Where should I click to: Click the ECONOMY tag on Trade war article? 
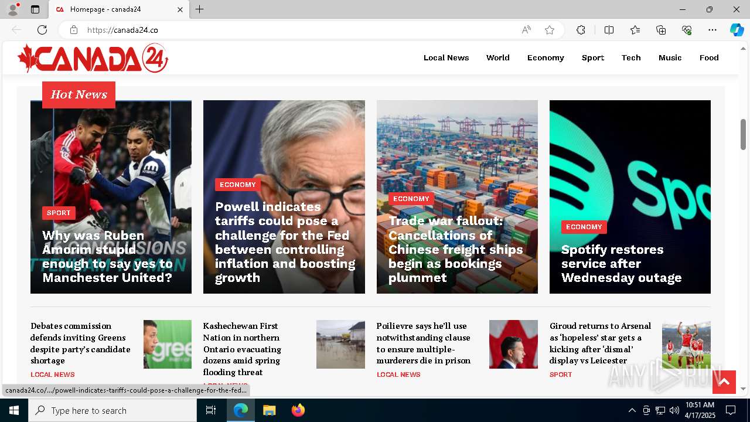pos(411,199)
